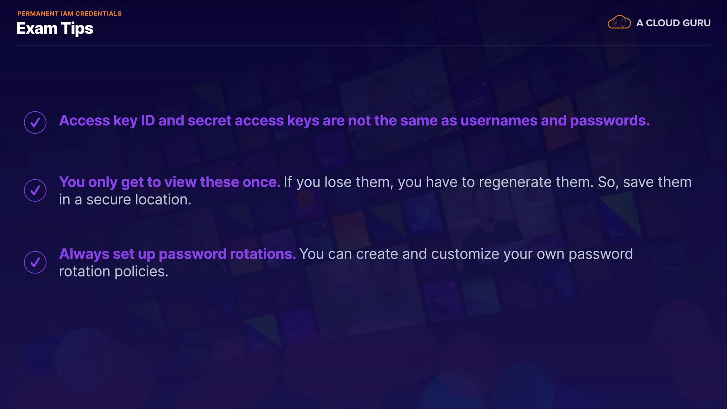Click the words "rotation policies."
This screenshot has height=409, width=727.
[x=114, y=272]
